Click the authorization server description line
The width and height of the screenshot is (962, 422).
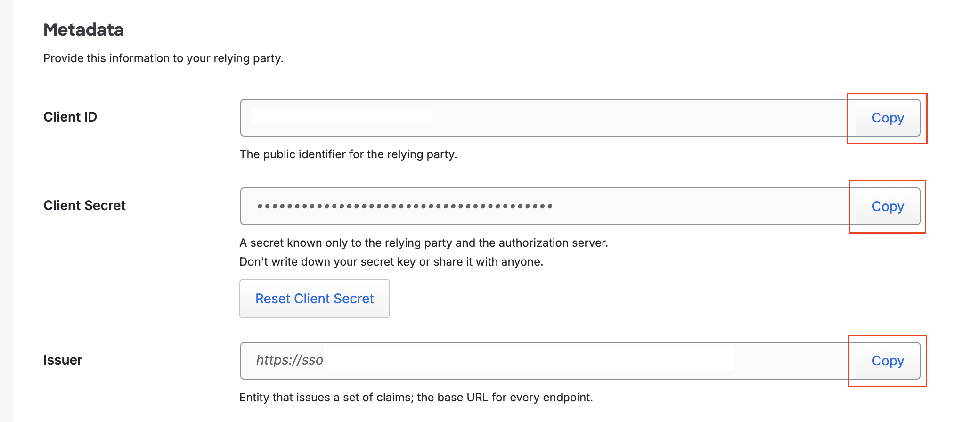tap(424, 243)
